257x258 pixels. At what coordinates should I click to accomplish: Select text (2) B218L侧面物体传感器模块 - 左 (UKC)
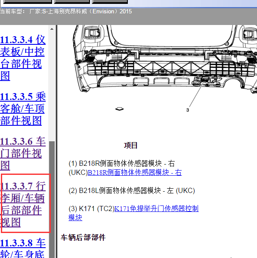[132, 190]
